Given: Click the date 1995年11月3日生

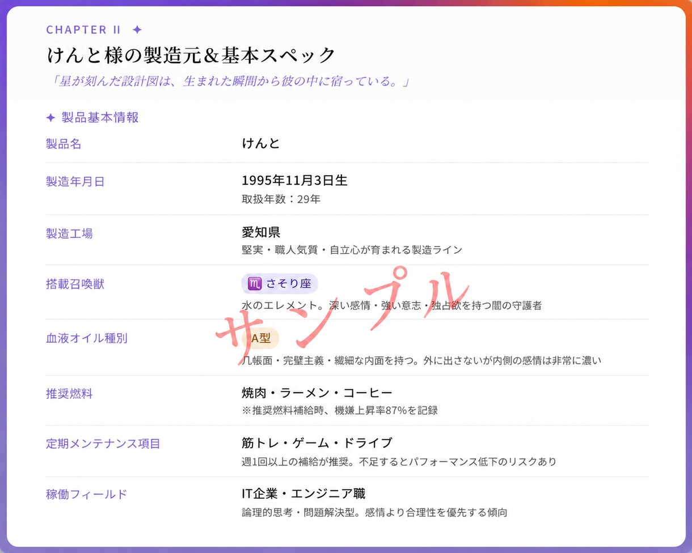Looking at the screenshot, I should click(x=294, y=181).
